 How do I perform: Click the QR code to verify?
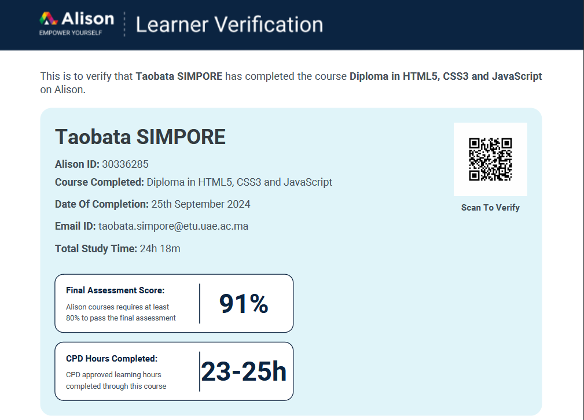[490, 159]
